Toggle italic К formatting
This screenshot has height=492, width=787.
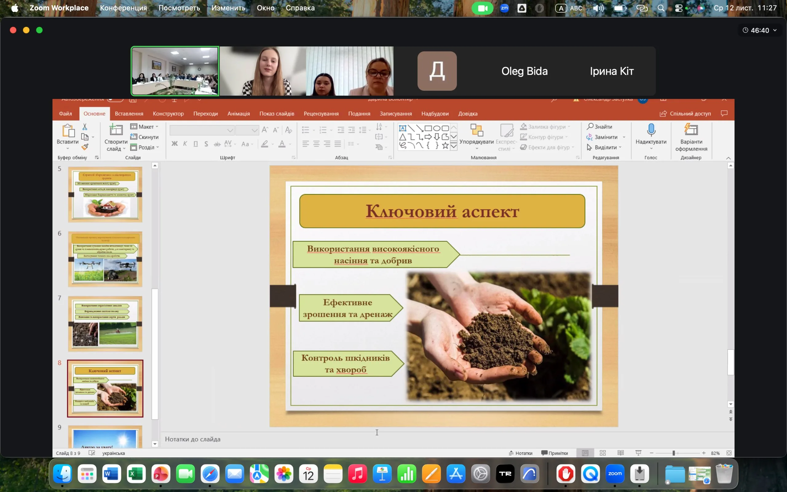(x=185, y=144)
